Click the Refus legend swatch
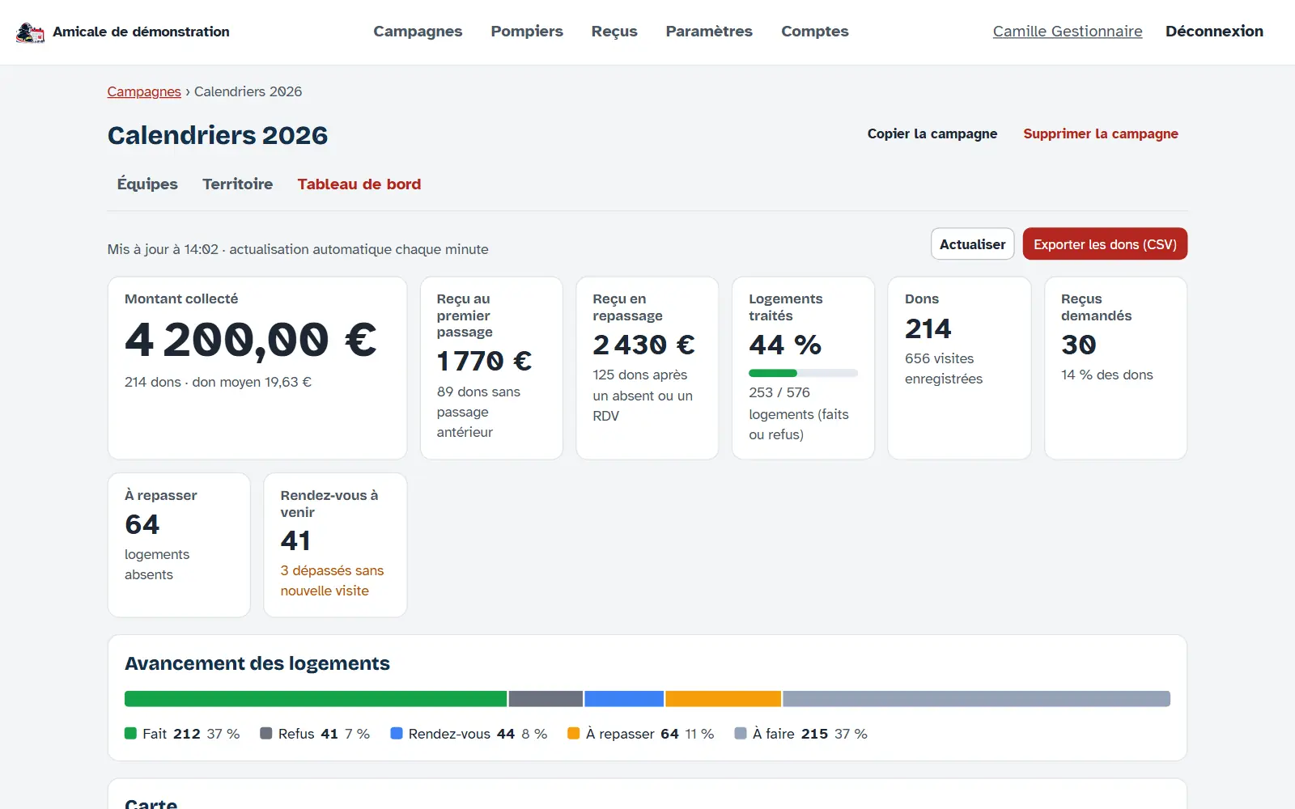The width and height of the screenshot is (1295, 809). coord(265,734)
